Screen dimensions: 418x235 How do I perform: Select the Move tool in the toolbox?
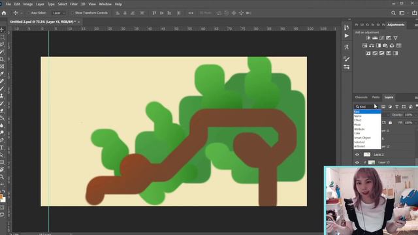click(2, 29)
